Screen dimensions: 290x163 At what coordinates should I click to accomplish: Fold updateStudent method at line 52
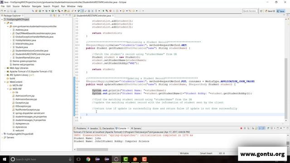click(79, 81)
